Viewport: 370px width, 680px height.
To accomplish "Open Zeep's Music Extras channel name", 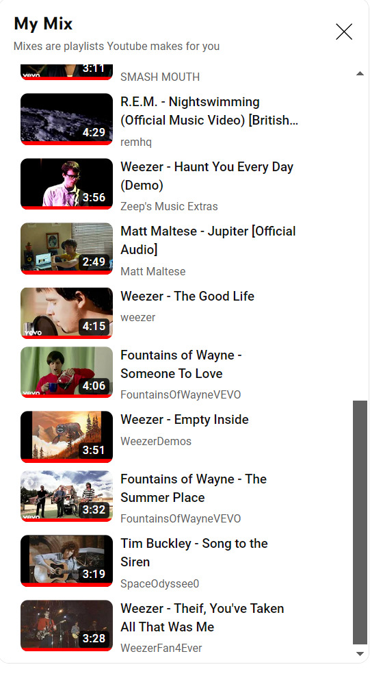I will click(169, 206).
